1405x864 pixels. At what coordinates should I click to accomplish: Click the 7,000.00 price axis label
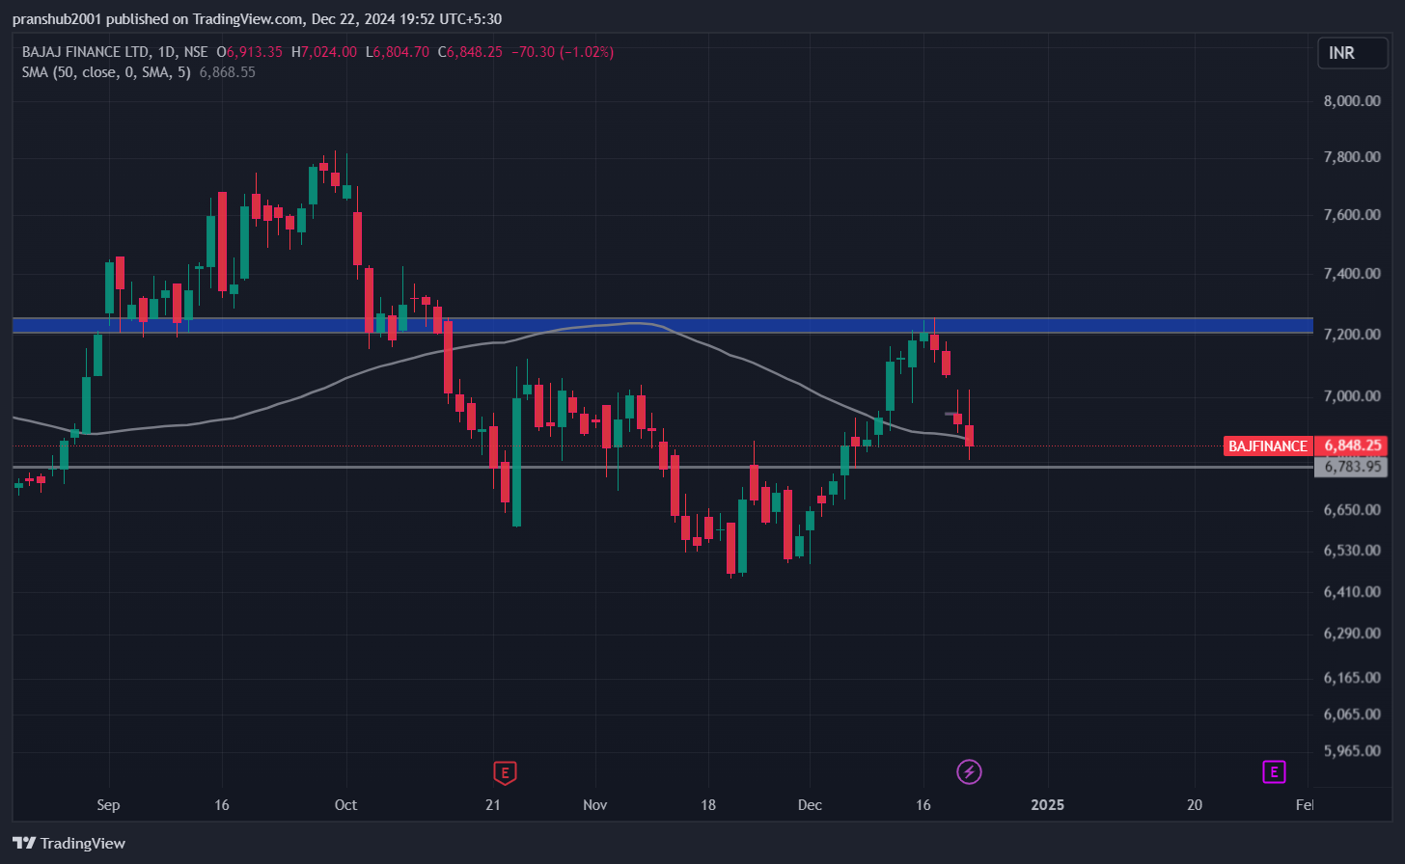[x=1351, y=396]
